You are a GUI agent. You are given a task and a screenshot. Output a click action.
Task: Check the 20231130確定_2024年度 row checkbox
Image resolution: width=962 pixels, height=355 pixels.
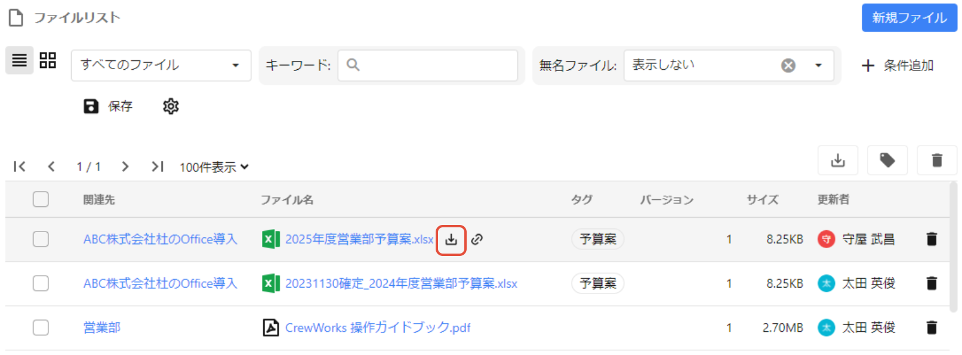click(x=41, y=283)
